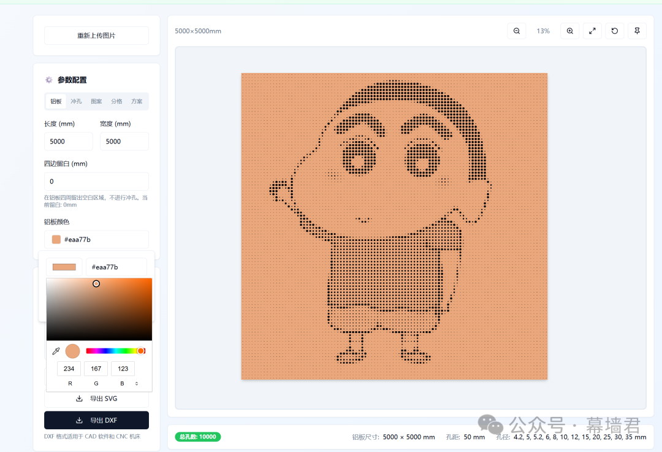Select the 分格 tab
The image size is (662, 452).
tap(116, 101)
